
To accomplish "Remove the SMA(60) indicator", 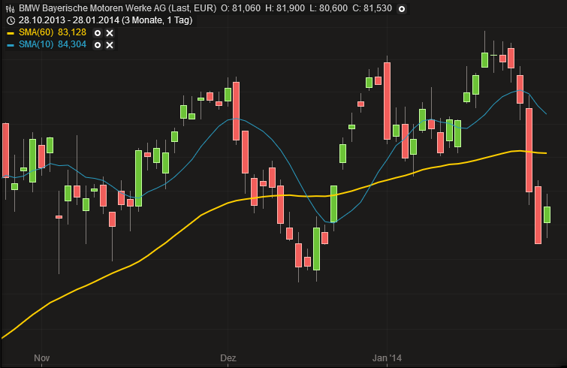I will [110, 33].
